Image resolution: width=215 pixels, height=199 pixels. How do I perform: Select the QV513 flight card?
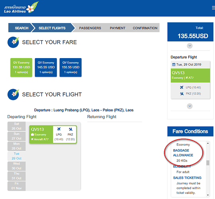tap(53, 134)
